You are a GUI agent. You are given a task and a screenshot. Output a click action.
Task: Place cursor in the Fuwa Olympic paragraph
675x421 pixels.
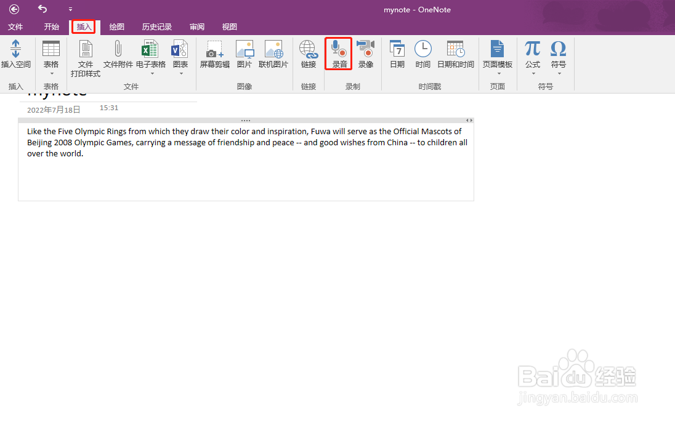coord(247,142)
